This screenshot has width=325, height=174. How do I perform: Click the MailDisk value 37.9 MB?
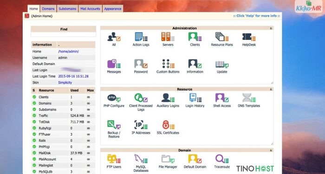click(76, 153)
